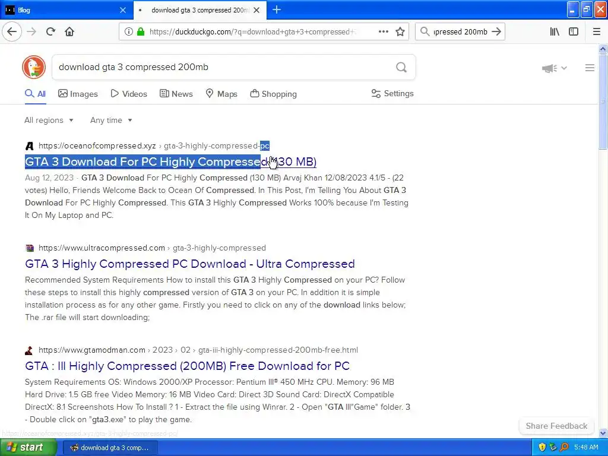Open DuckDuckGo side menu icon
Screen dimensions: 608x456
pyautogui.click(x=590, y=68)
